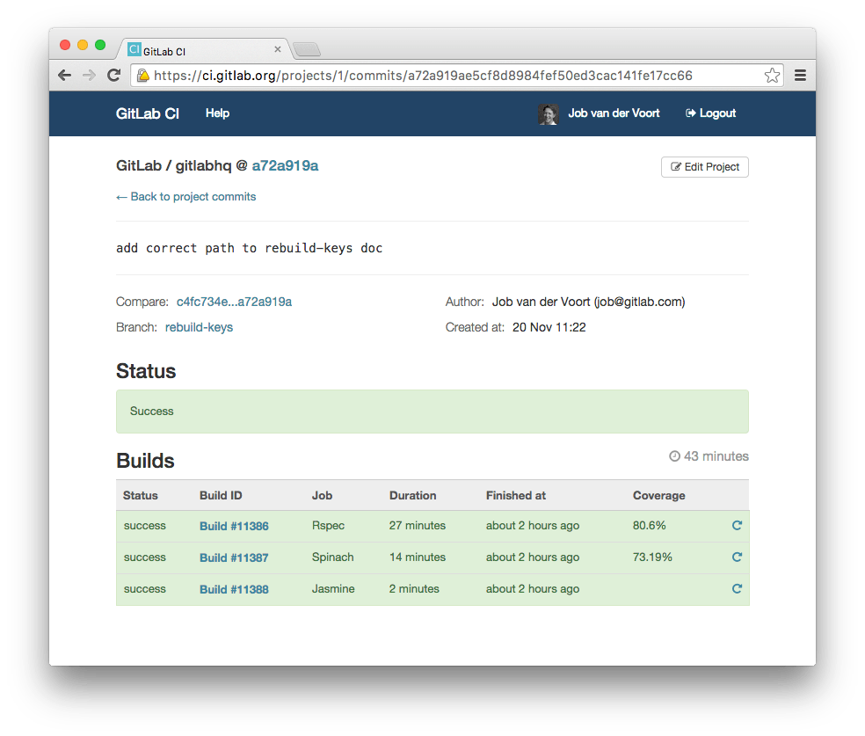Click the 14 minutes duration cell
The width and height of the screenshot is (865, 736).
(417, 557)
